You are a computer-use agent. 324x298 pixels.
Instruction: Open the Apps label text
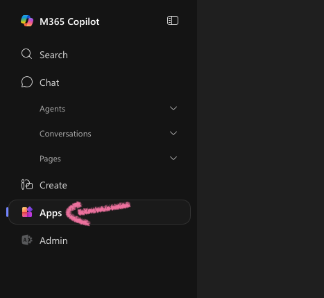click(x=51, y=213)
